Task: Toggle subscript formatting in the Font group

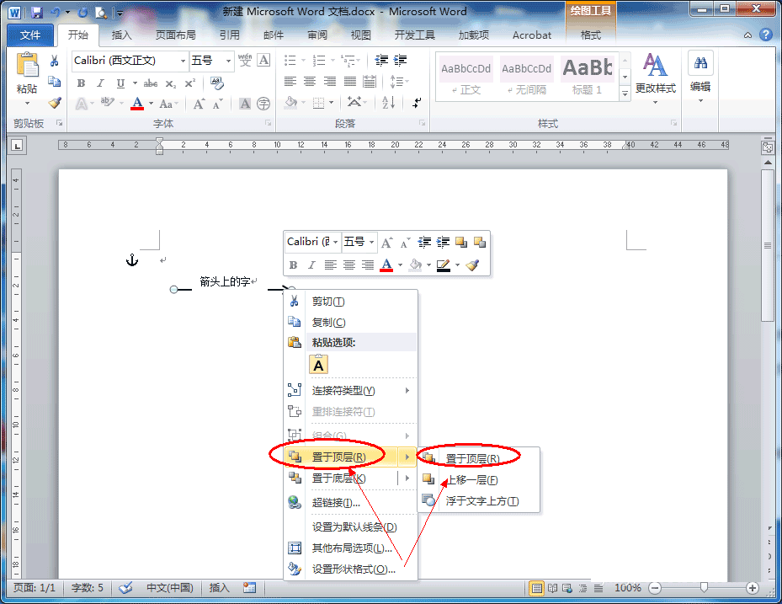Action: [171, 82]
